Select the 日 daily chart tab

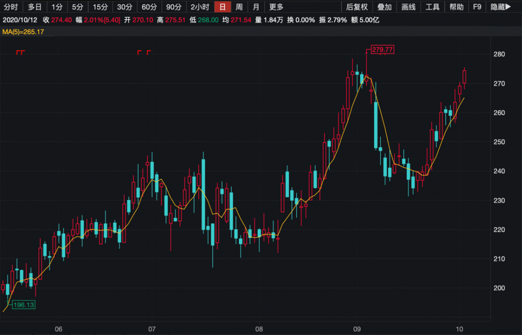click(222, 7)
